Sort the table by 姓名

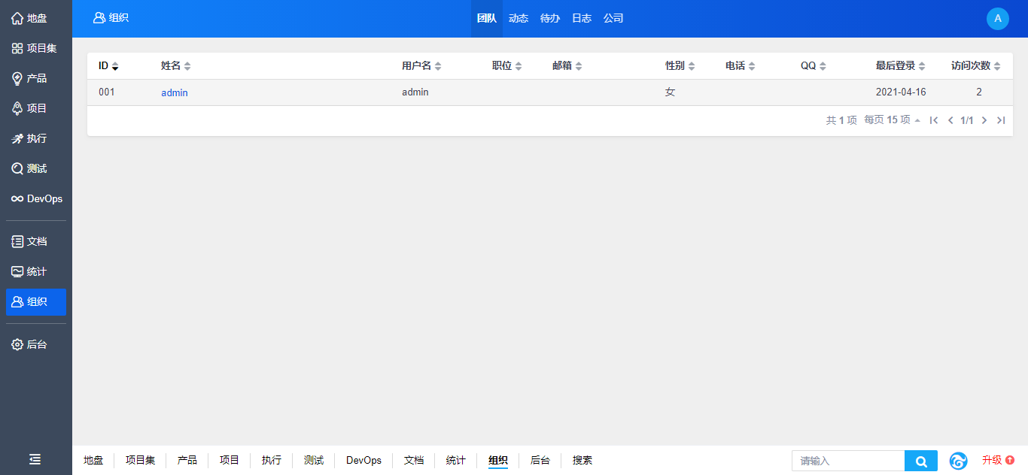click(x=176, y=66)
